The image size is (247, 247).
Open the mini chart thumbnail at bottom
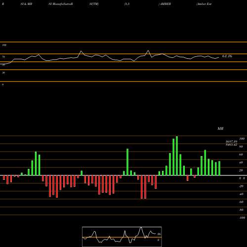[122, 237]
